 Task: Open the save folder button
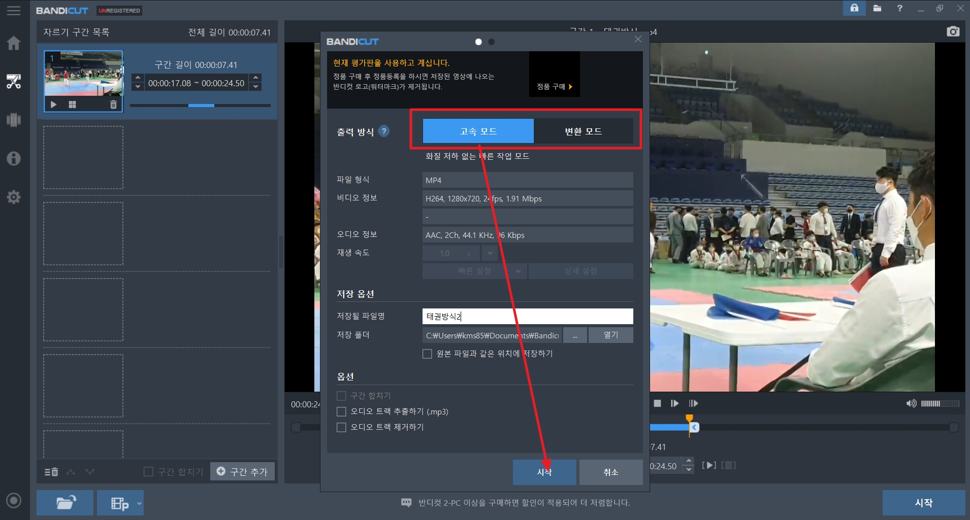pyautogui.click(x=611, y=335)
